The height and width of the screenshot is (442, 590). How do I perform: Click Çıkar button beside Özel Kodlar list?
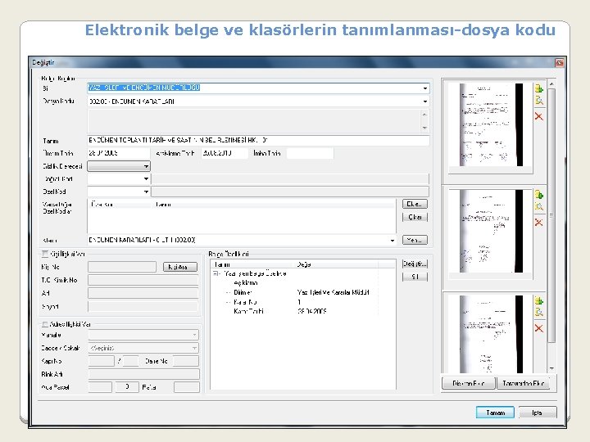point(415,217)
